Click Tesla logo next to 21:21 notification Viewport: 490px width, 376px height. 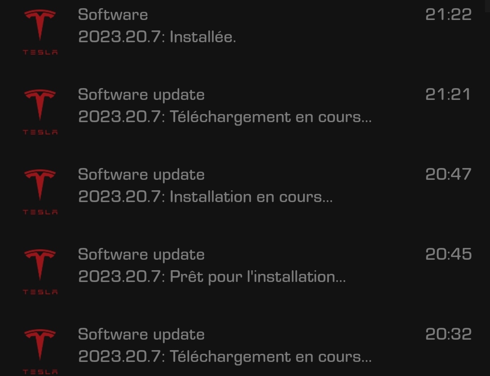click(x=40, y=112)
